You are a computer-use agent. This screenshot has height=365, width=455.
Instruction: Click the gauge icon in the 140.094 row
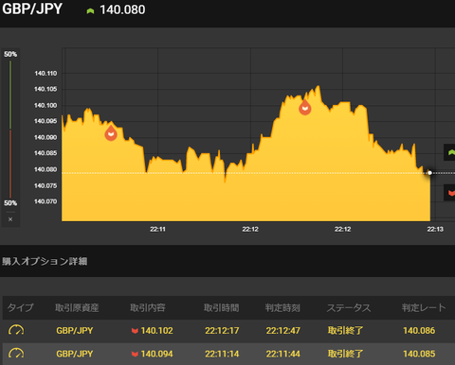point(16,354)
